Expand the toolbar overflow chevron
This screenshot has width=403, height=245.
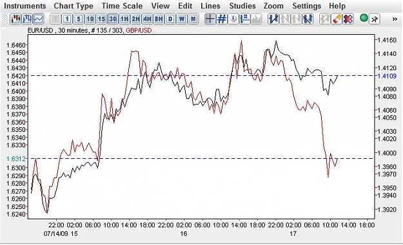tap(395, 19)
